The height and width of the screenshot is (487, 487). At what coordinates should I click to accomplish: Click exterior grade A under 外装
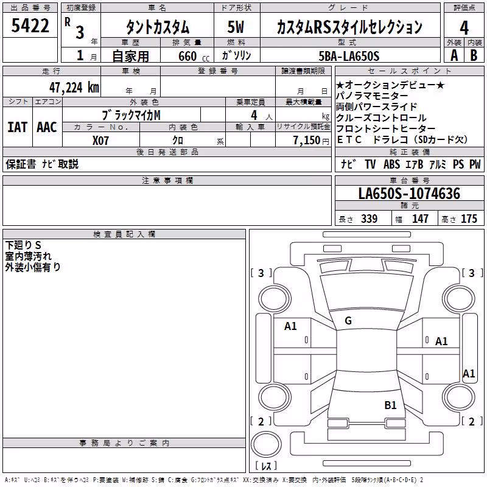coord(454,55)
